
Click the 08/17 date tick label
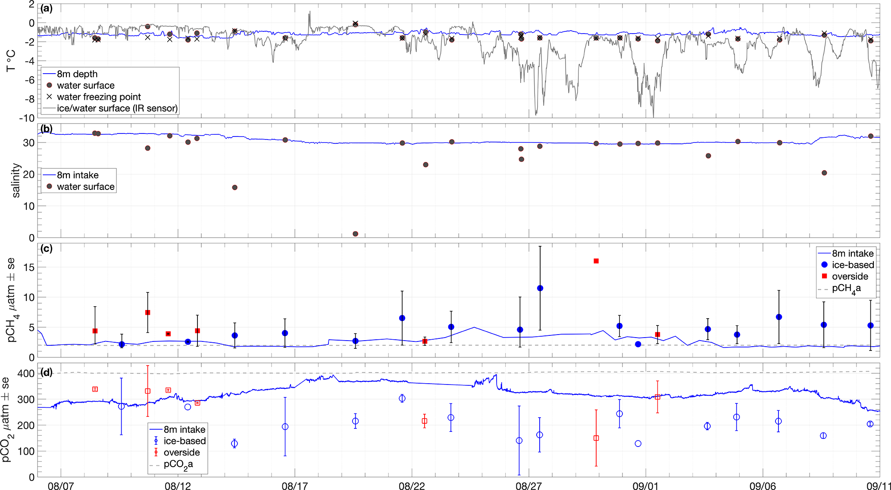(294, 486)
